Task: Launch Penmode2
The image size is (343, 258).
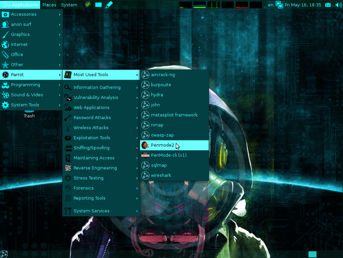Action: [x=174, y=145]
